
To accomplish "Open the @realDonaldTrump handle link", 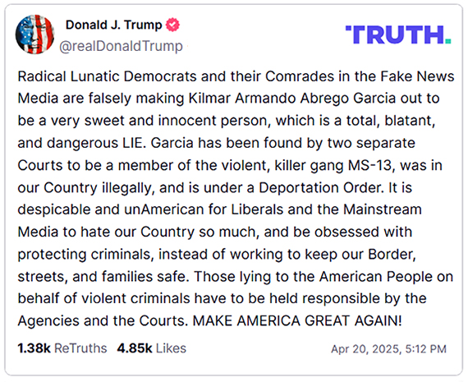I will pyautogui.click(x=121, y=46).
